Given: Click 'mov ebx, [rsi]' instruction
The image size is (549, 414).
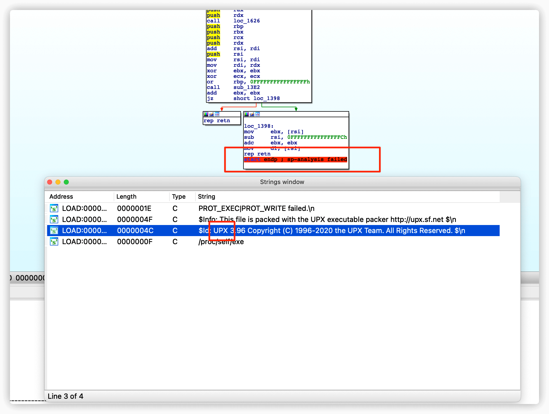Looking at the screenshot, I should (x=274, y=132).
